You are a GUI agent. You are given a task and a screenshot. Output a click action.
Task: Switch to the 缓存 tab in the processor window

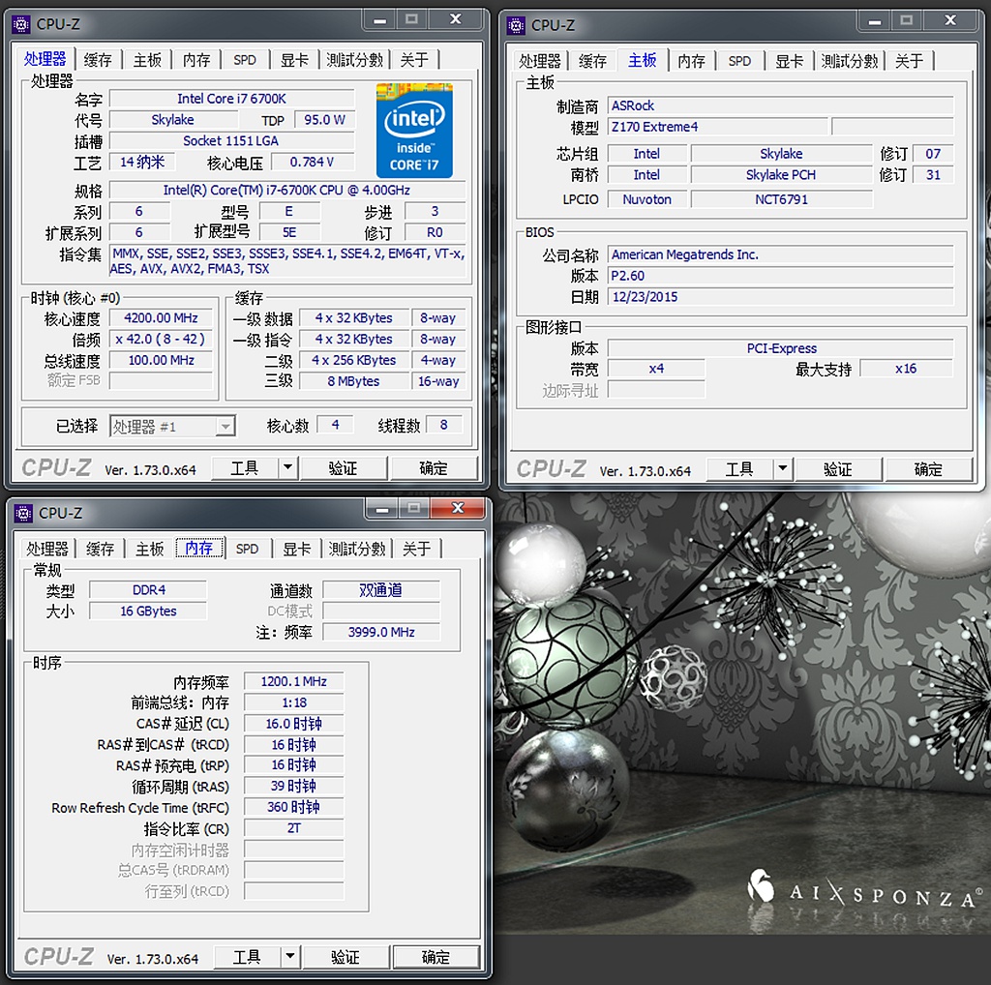(96, 59)
